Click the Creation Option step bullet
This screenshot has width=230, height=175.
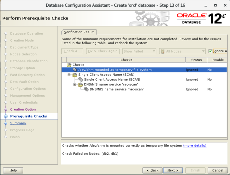[6, 109]
